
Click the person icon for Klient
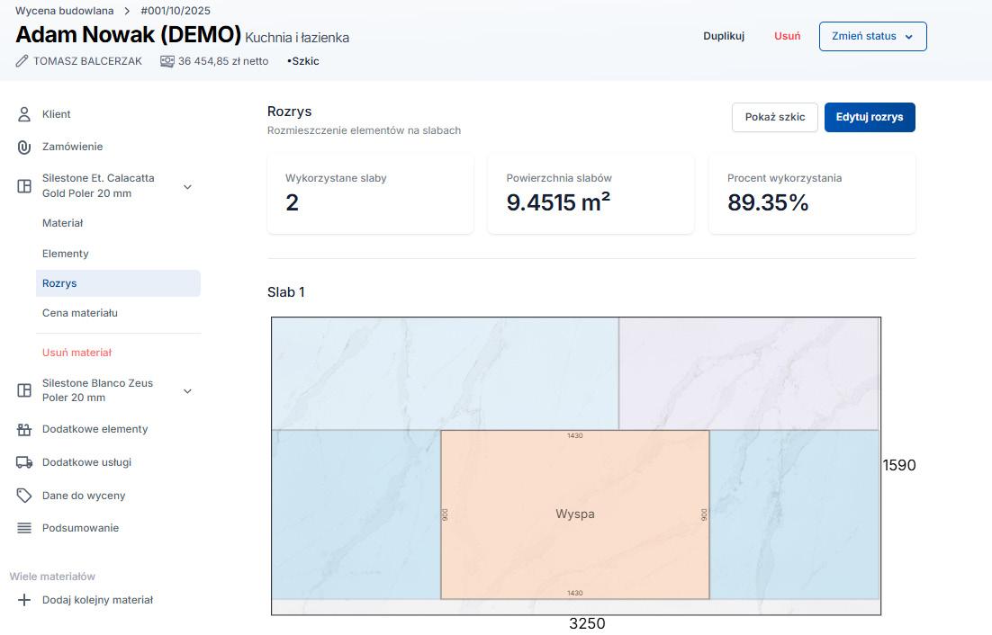[24, 114]
